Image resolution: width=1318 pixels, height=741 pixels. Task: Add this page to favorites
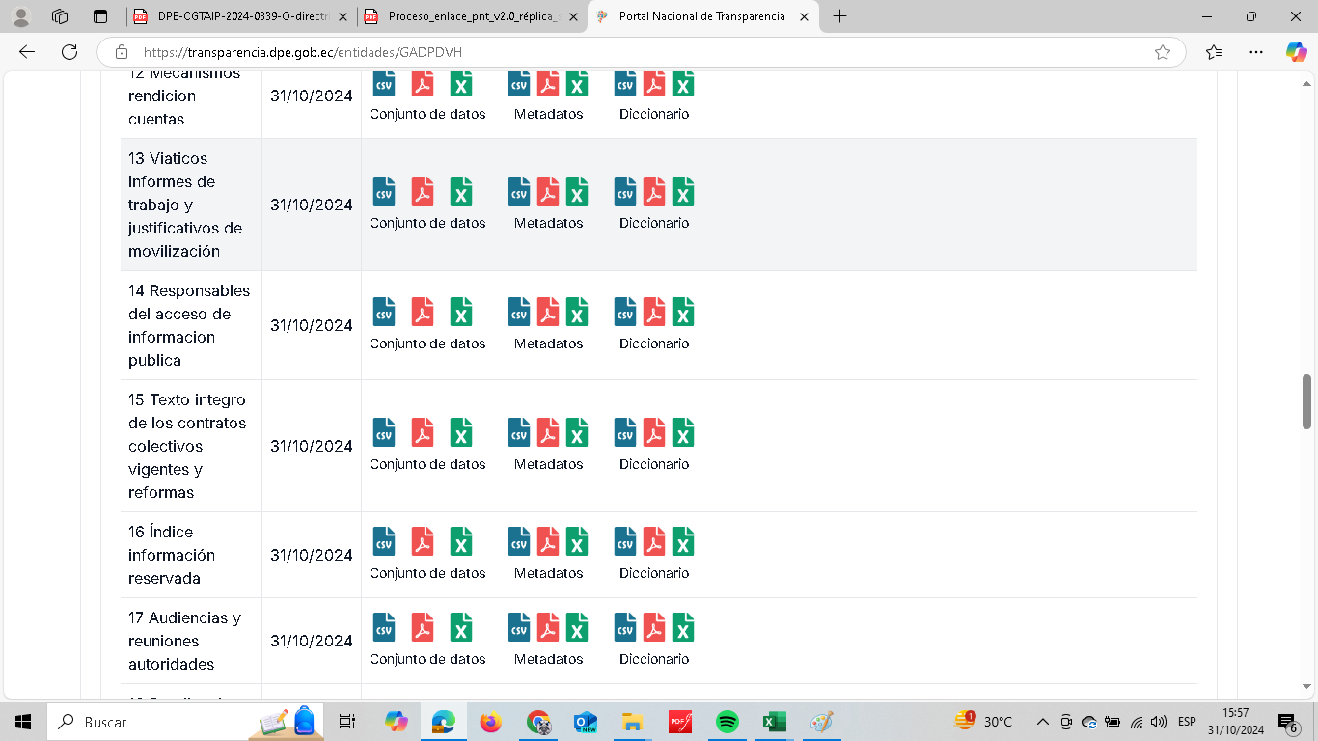[x=1163, y=52]
